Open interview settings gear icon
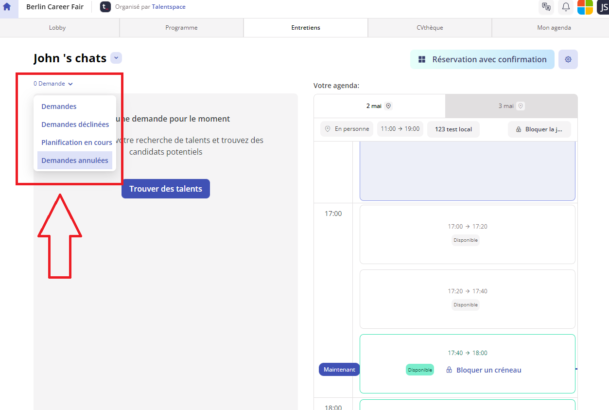The width and height of the screenshot is (609, 410). 568,59
